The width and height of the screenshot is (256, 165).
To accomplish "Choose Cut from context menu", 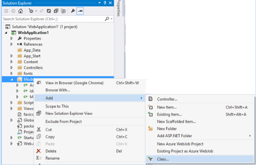I will 90,130.
